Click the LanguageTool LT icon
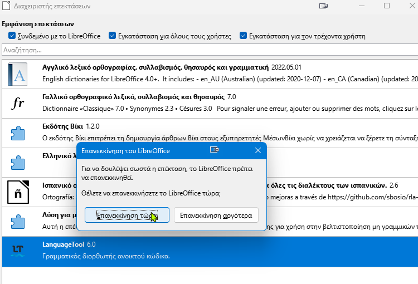This screenshot has height=284, width=418. point(18,251)
